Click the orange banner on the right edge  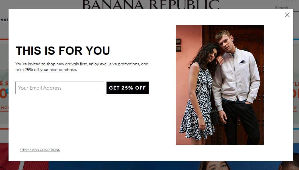pos(296,84)
